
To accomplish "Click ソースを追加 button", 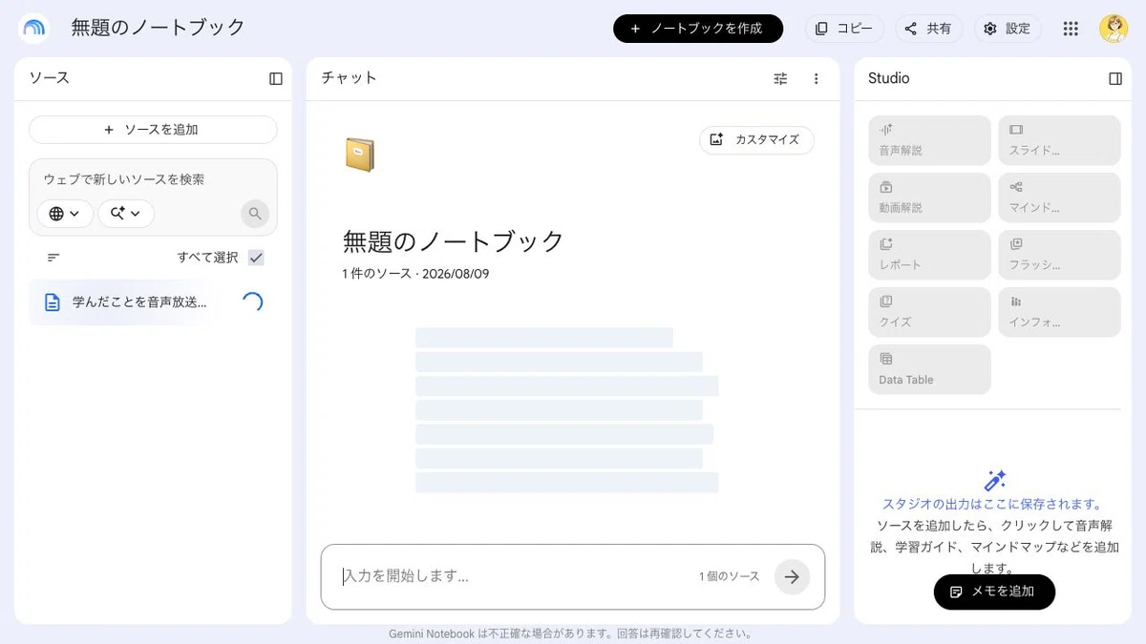I will 153,130.
